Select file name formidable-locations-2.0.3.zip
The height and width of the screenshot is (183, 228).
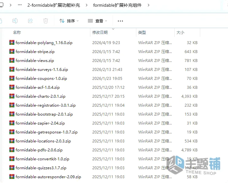43,141
